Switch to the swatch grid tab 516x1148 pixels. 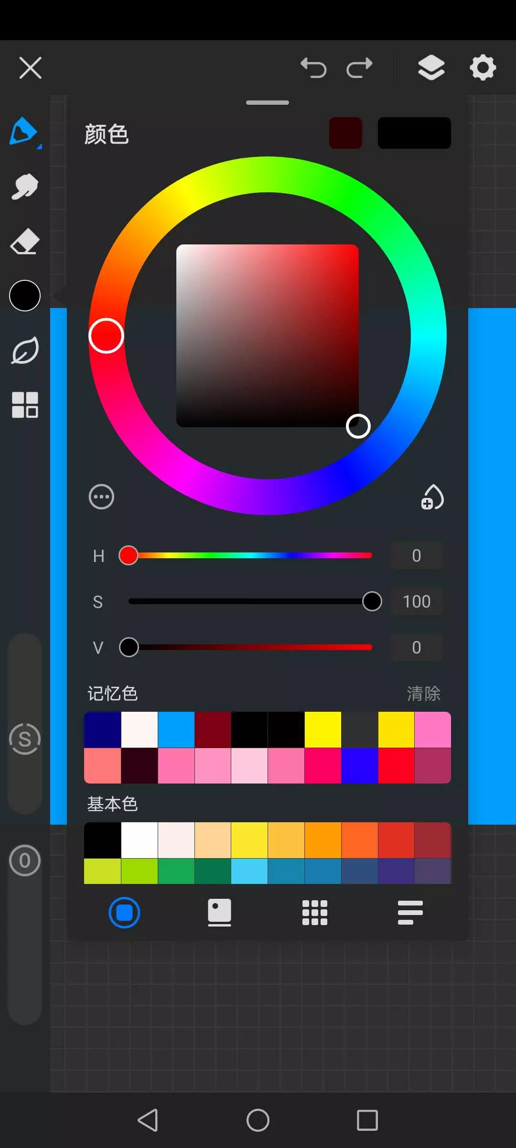click(x=315, y=913)
